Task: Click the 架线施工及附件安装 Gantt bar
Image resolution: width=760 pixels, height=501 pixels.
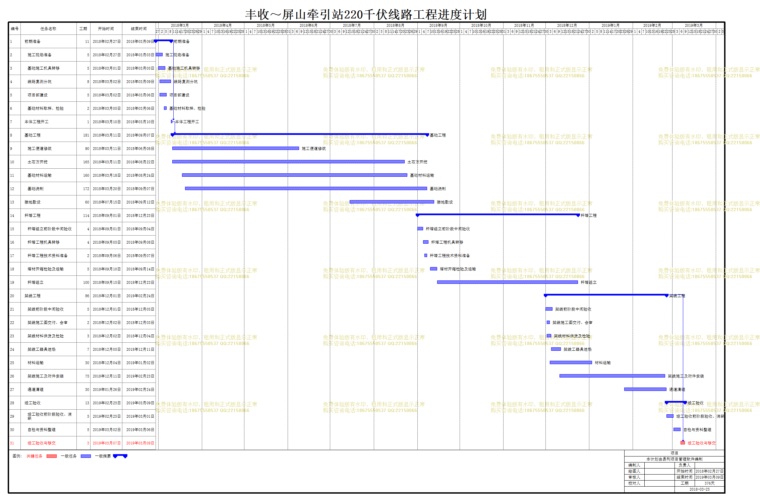Action: click(x=612, y=376)
